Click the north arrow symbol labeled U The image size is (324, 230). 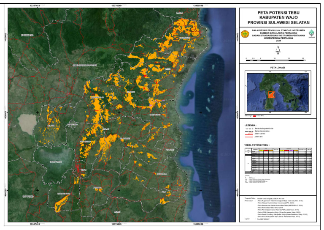[x=278, y=50]
